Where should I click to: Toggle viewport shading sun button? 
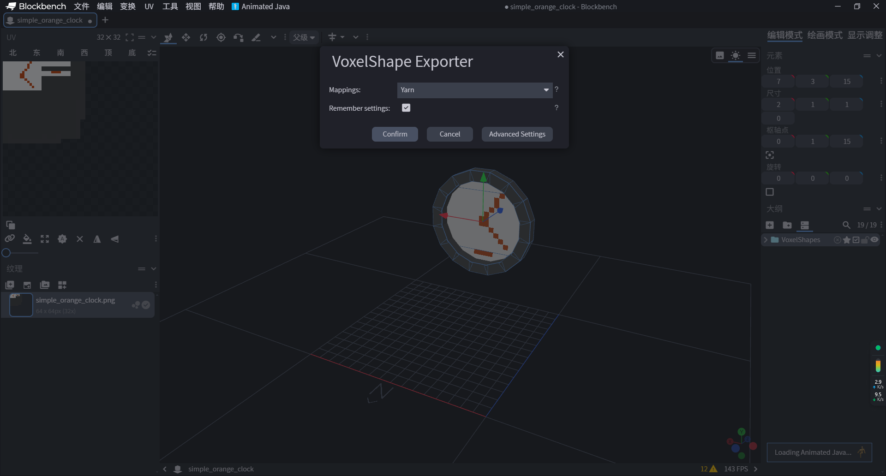coord(736,56)
